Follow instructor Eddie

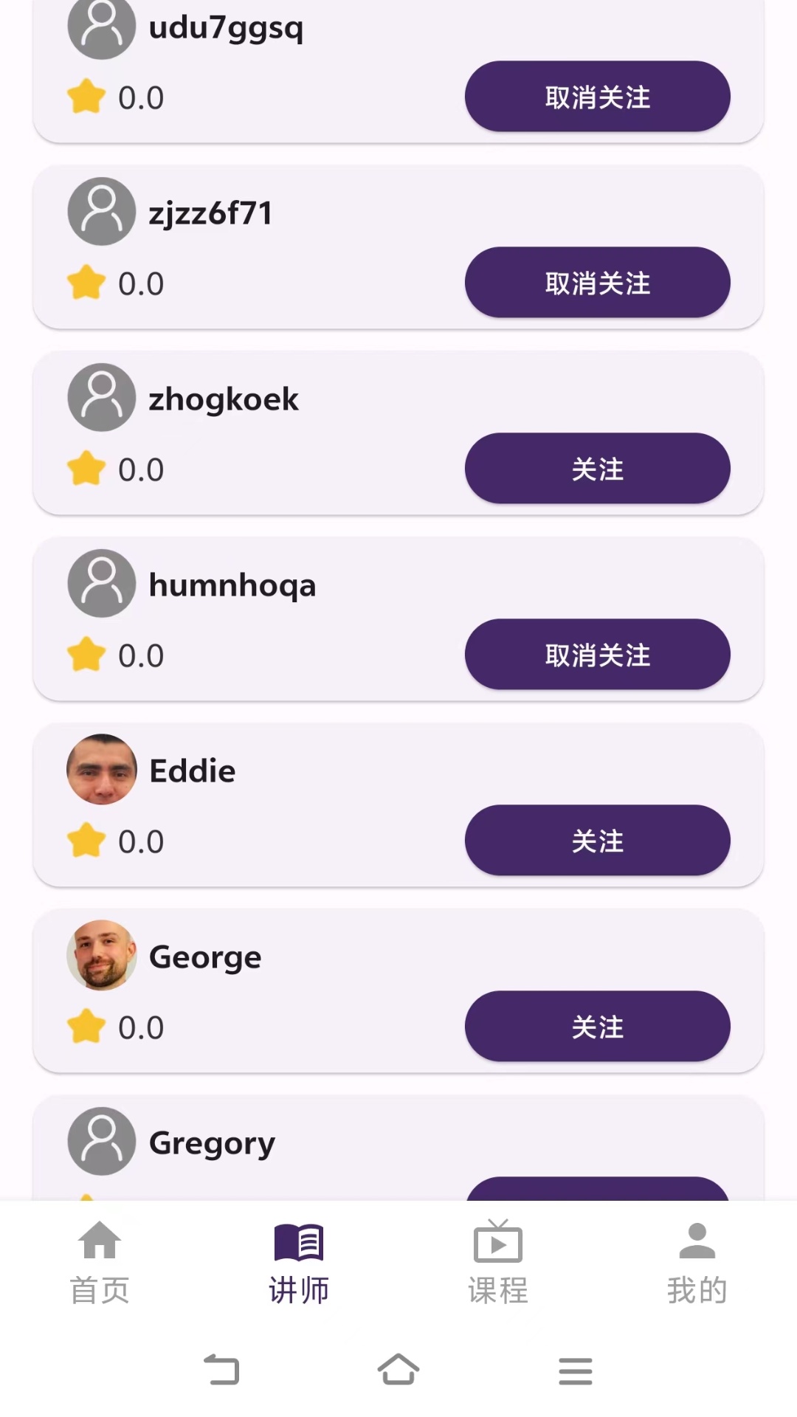pos(597,841)
